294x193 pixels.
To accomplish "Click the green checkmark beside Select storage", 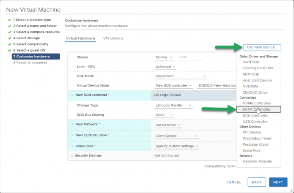I will click(x=10, y=38).
